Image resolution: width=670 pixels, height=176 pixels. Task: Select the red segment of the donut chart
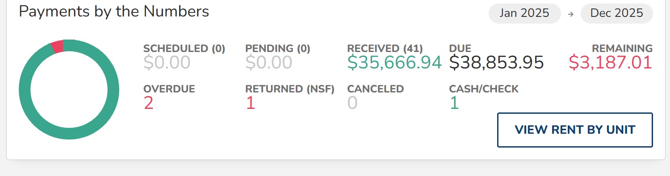pos(57,47)
